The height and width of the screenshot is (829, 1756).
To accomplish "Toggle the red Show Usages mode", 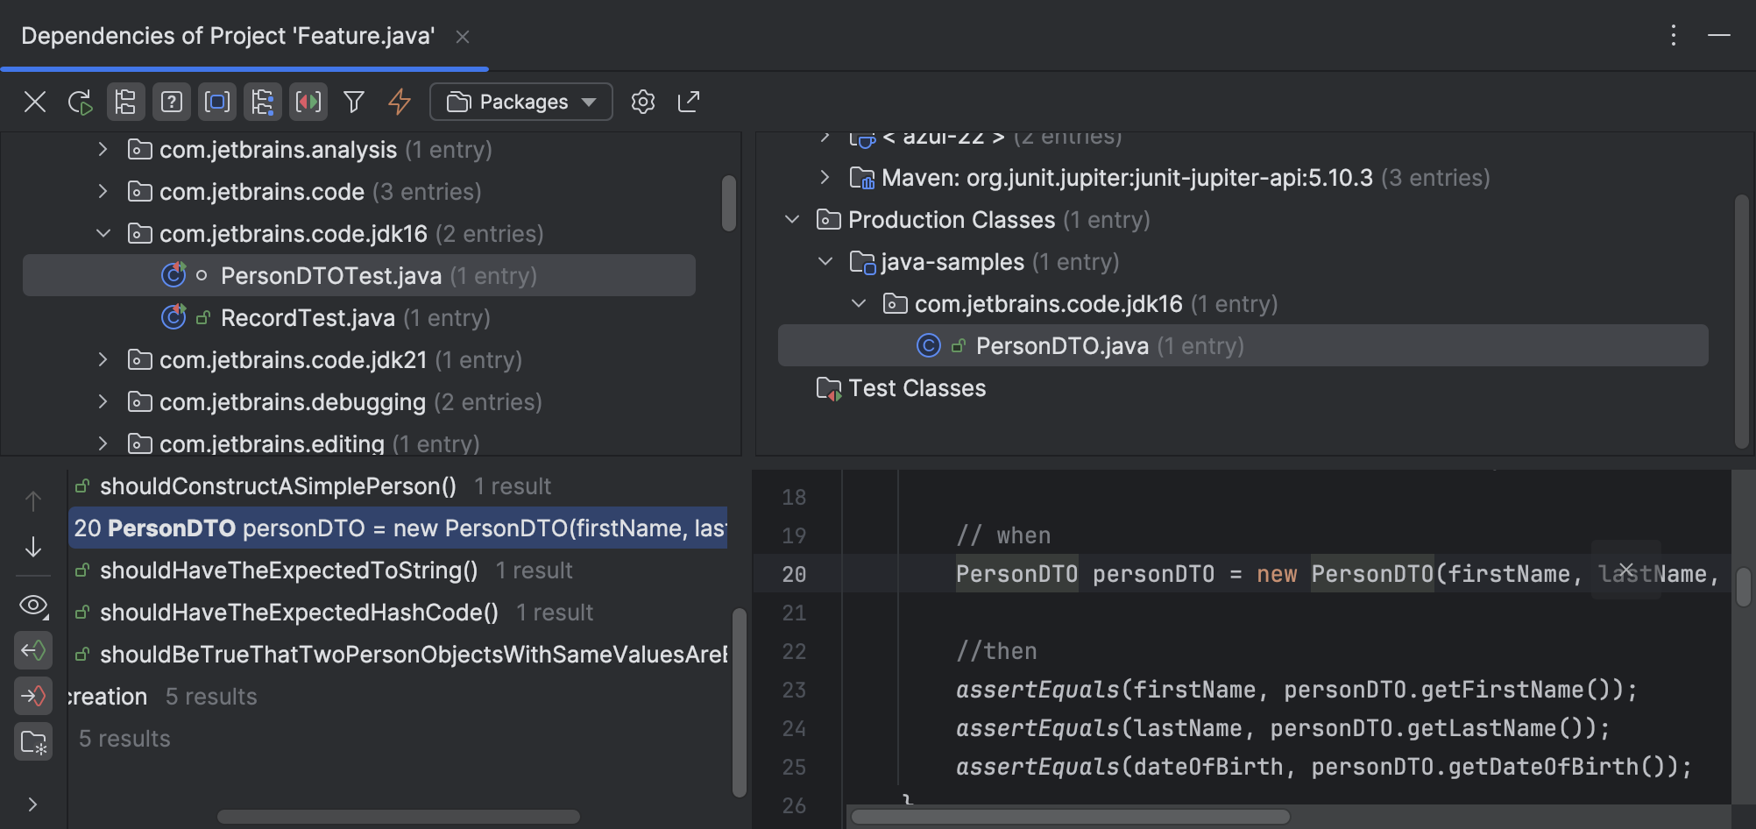I will coord(33,696).
